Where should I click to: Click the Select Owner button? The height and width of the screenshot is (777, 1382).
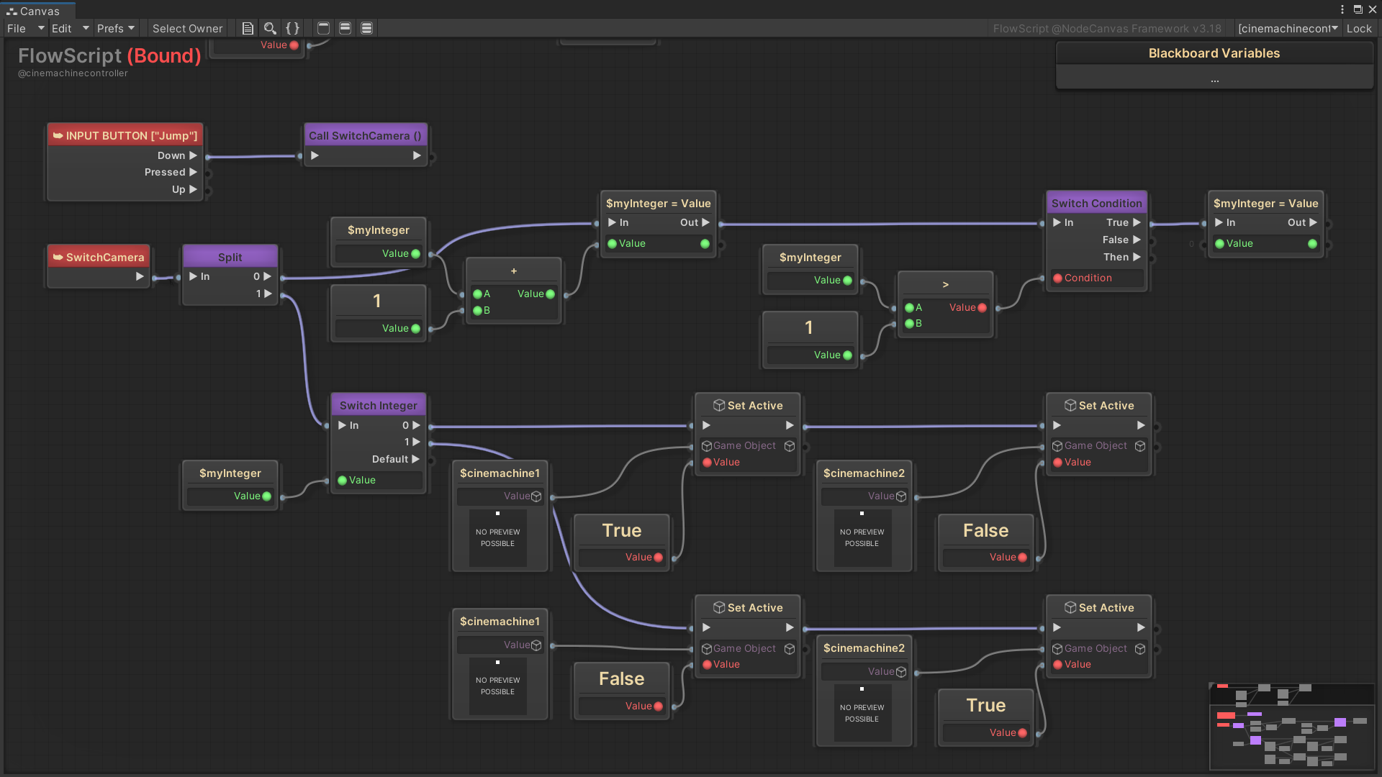(x=187, y=28)
